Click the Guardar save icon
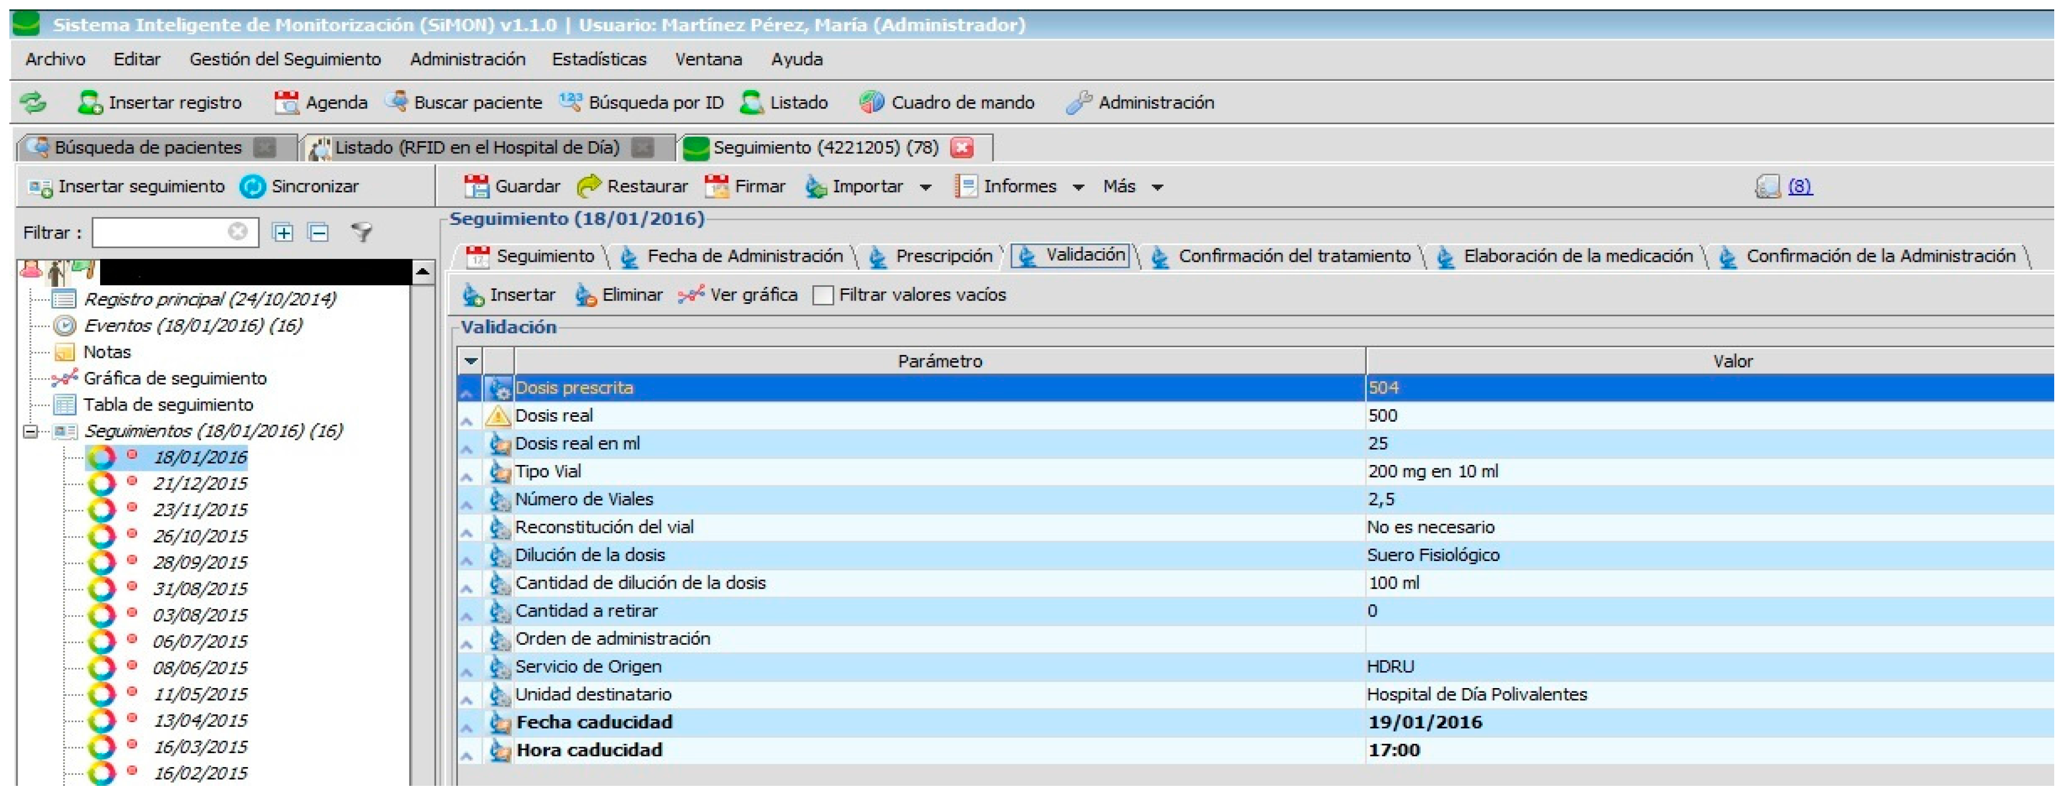This screenshot has height=797, width=2063. tap(477, 187)
